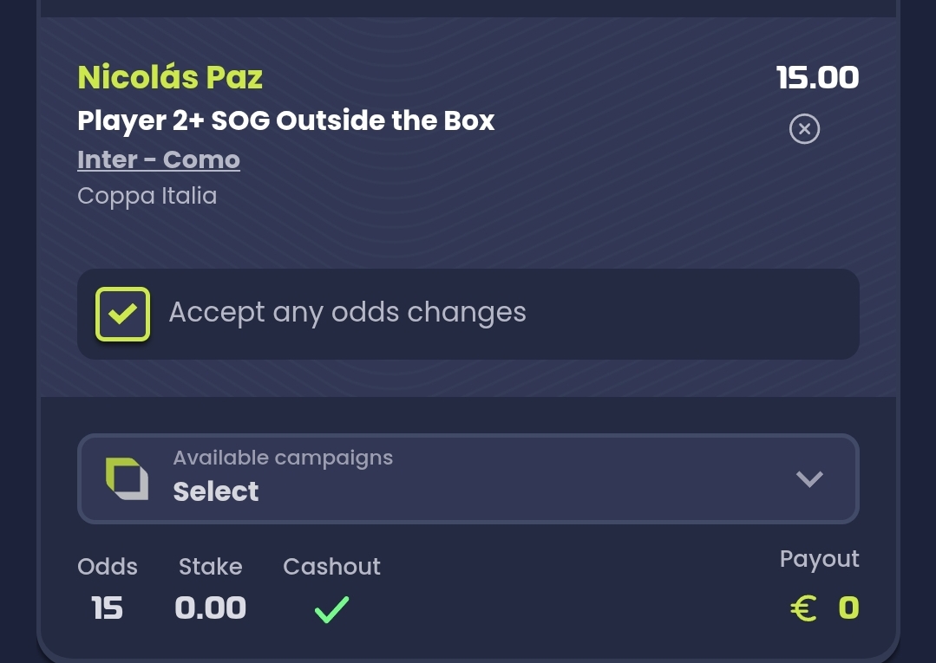The height and width of the screenshot is (663, 936).
Task: Click the 'Select' text in the campaigns dropdown
Action: (215, 491)
